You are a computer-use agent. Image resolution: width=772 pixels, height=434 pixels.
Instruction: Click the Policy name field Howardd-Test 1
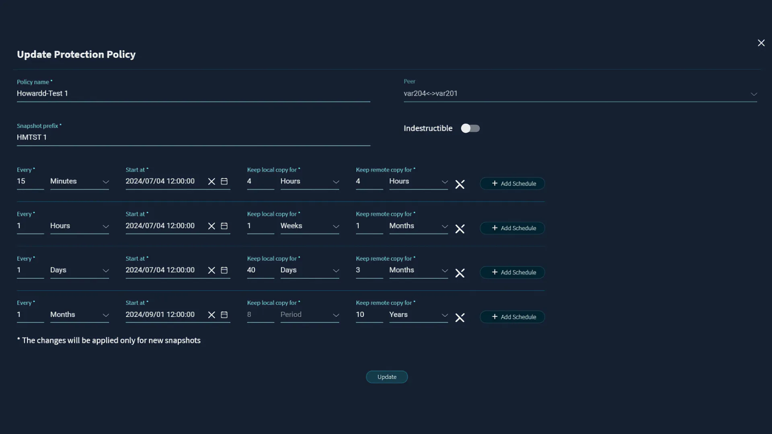tap(193, 94)
